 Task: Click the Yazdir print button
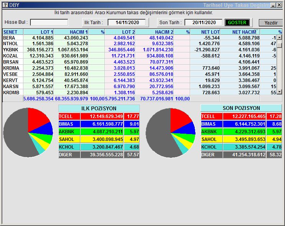tap(271, 23)
